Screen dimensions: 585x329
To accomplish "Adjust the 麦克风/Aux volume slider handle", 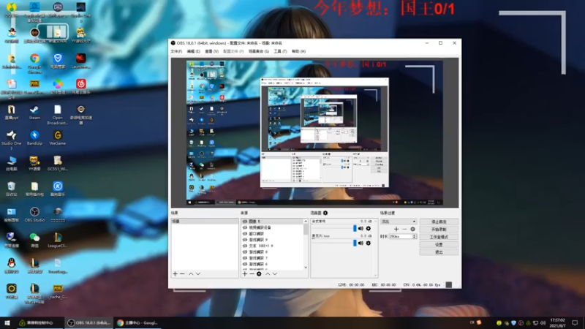I will point(355,243).
